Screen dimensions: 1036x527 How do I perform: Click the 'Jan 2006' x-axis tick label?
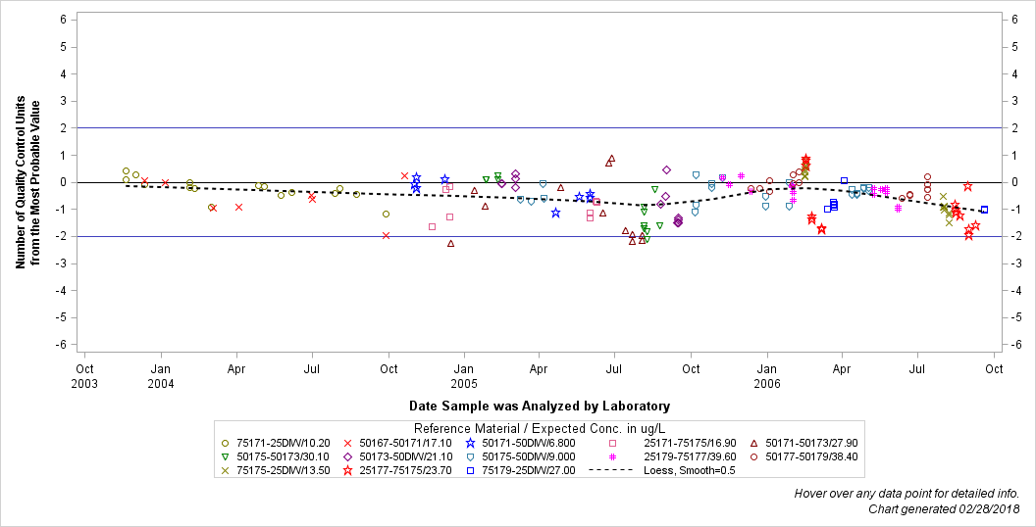point(766,376)
